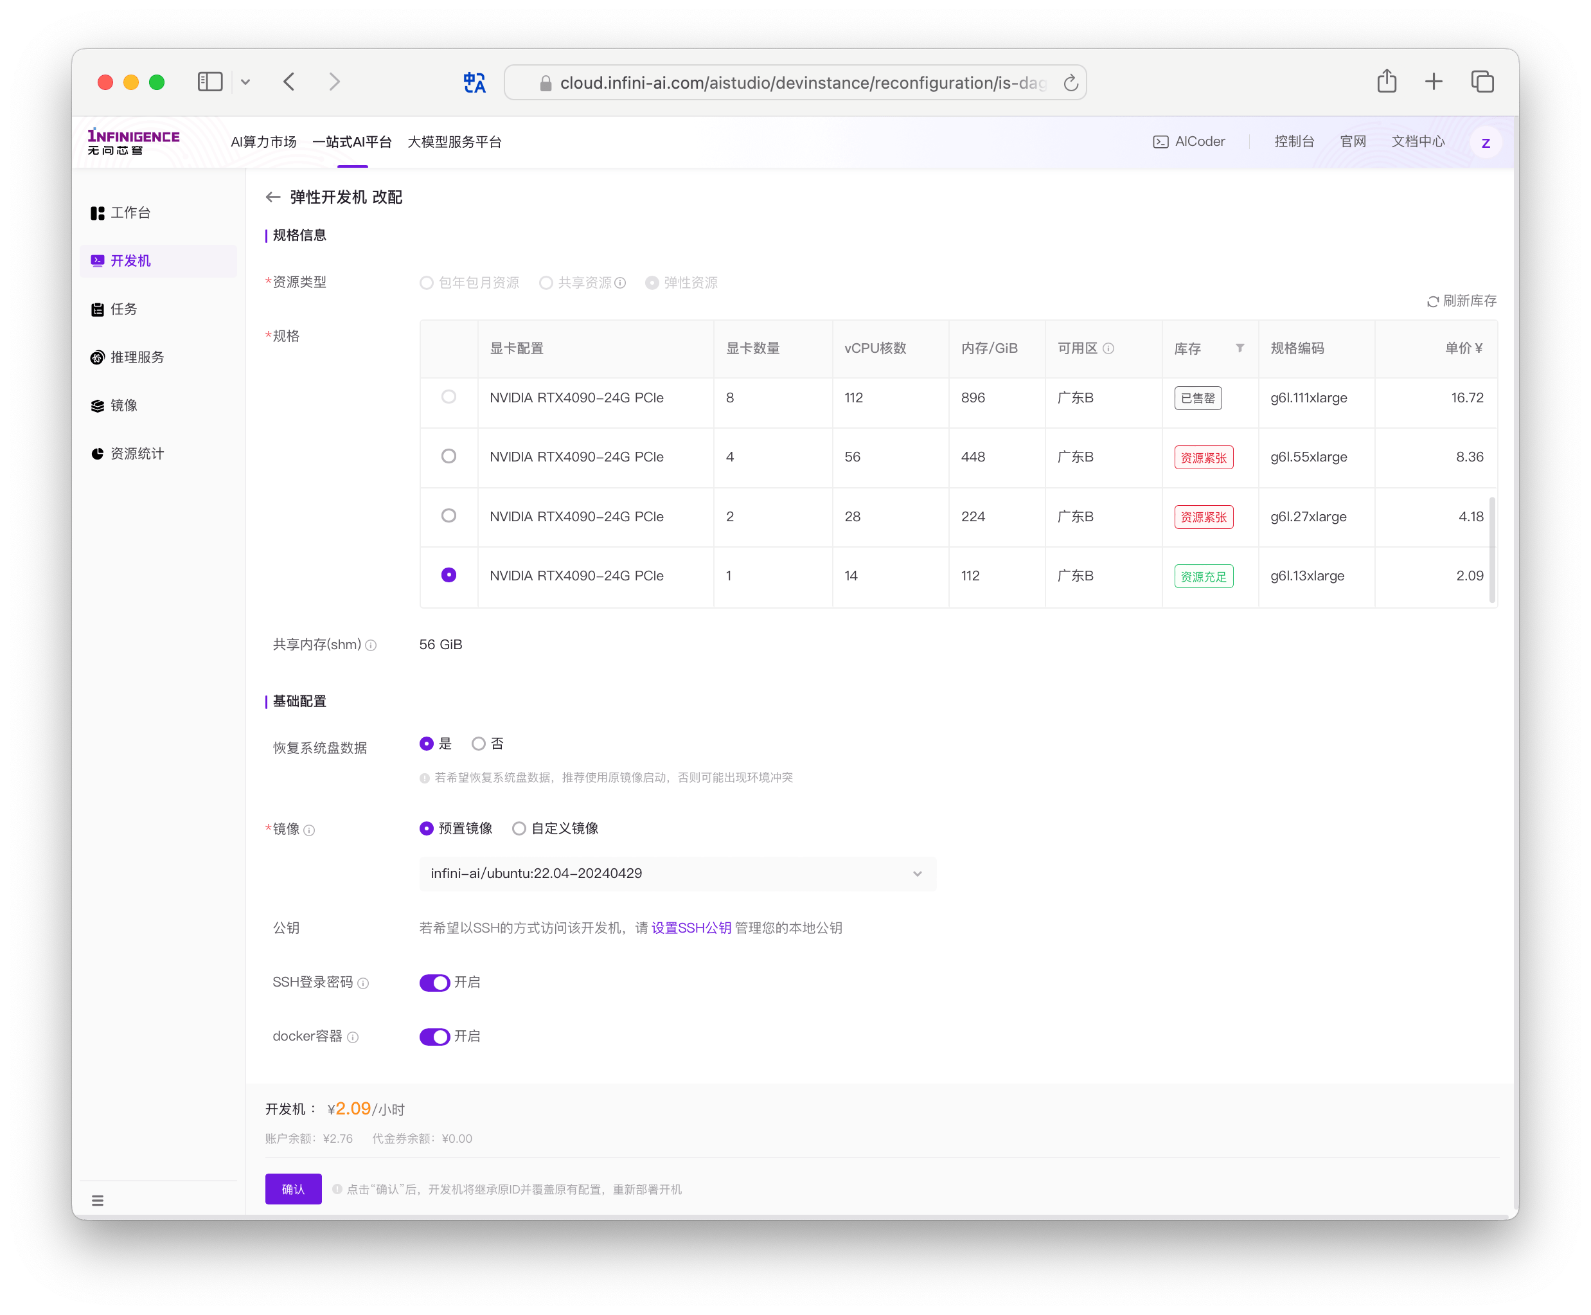This screenshot has width=1591, height=1315.
Task: Click the Safari share icon
Action: (1386, 81)
